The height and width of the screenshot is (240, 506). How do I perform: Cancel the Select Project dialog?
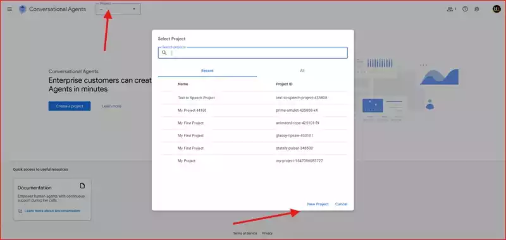point(341,204)
